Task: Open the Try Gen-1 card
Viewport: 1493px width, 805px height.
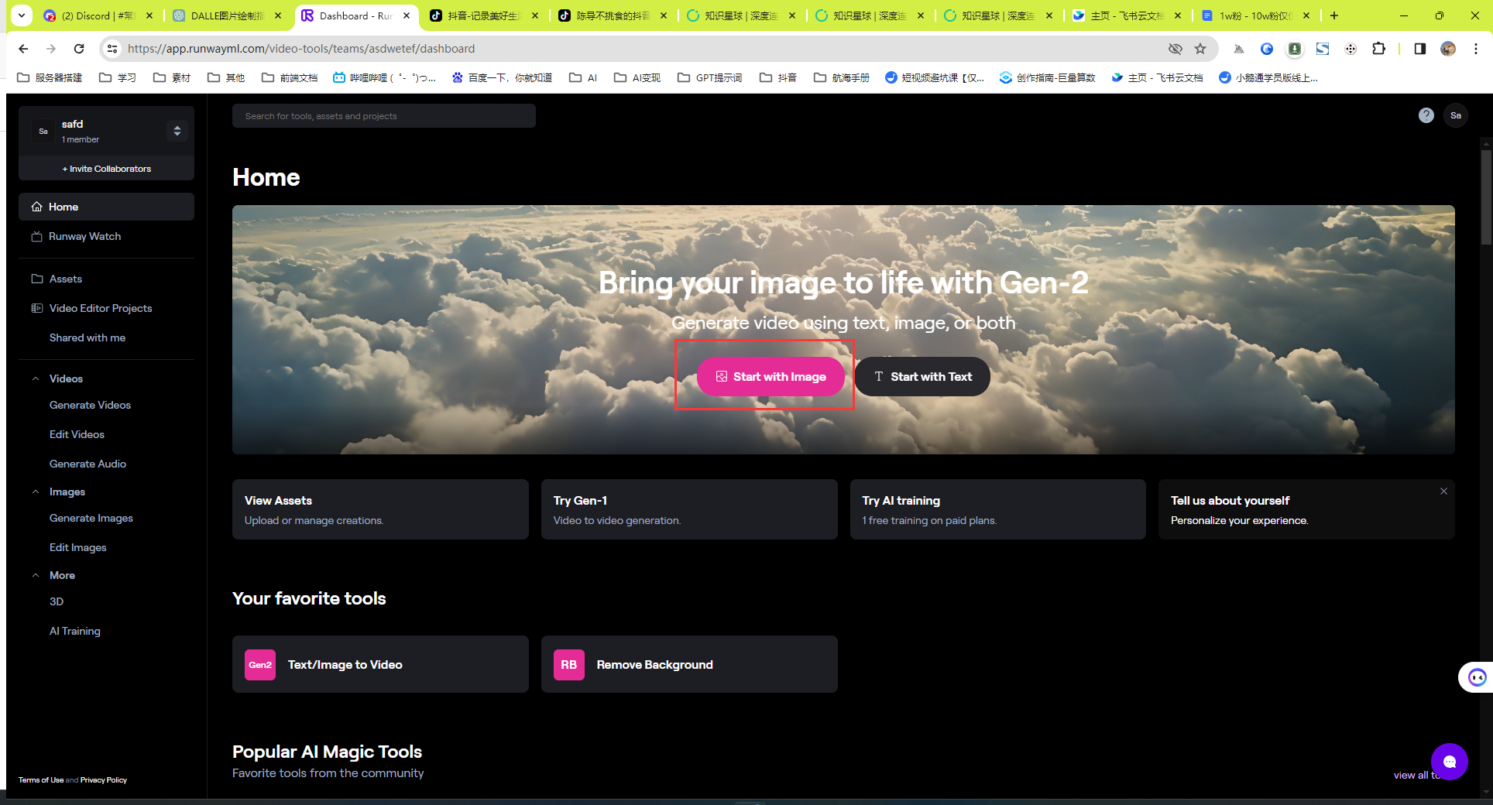Action: pos(689,509)
